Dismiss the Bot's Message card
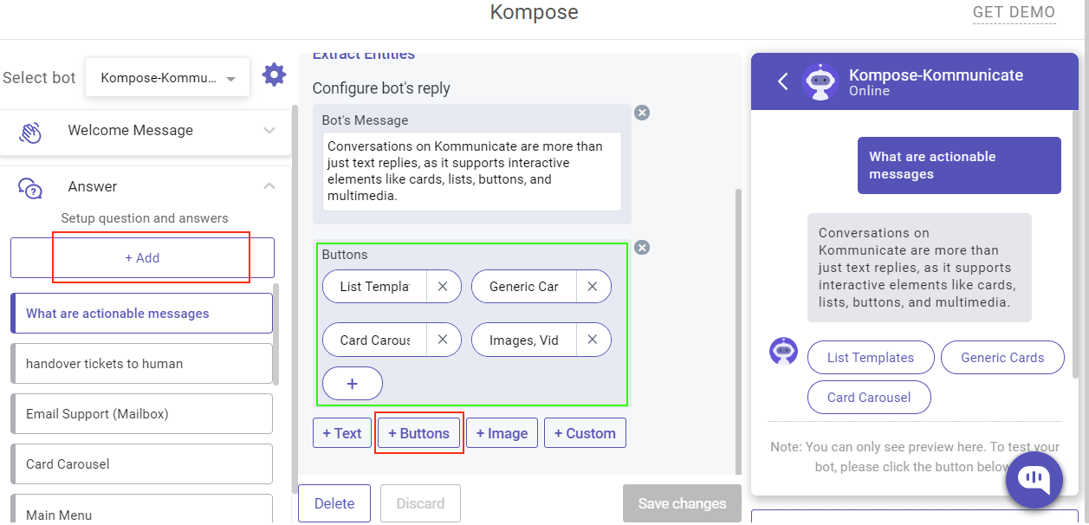1089x525 pixels. pyautogui.click(x=642, y=113)
